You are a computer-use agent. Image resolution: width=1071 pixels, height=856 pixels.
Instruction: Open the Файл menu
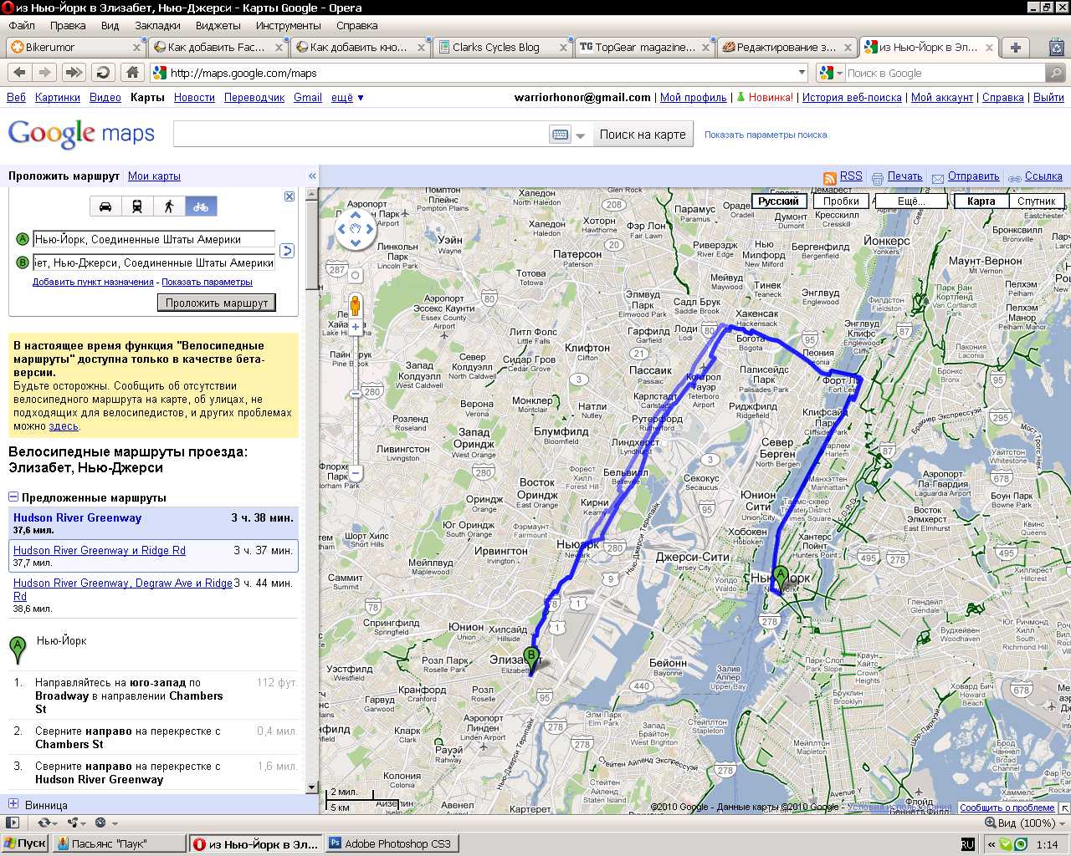[x=22, y=26]
